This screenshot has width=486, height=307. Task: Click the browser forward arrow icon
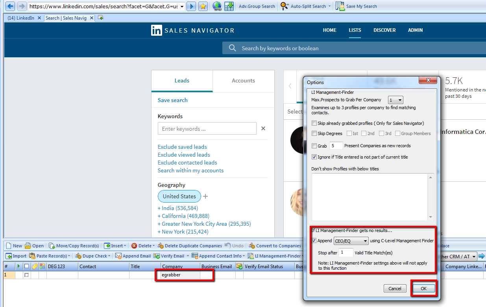pos(22,6)
